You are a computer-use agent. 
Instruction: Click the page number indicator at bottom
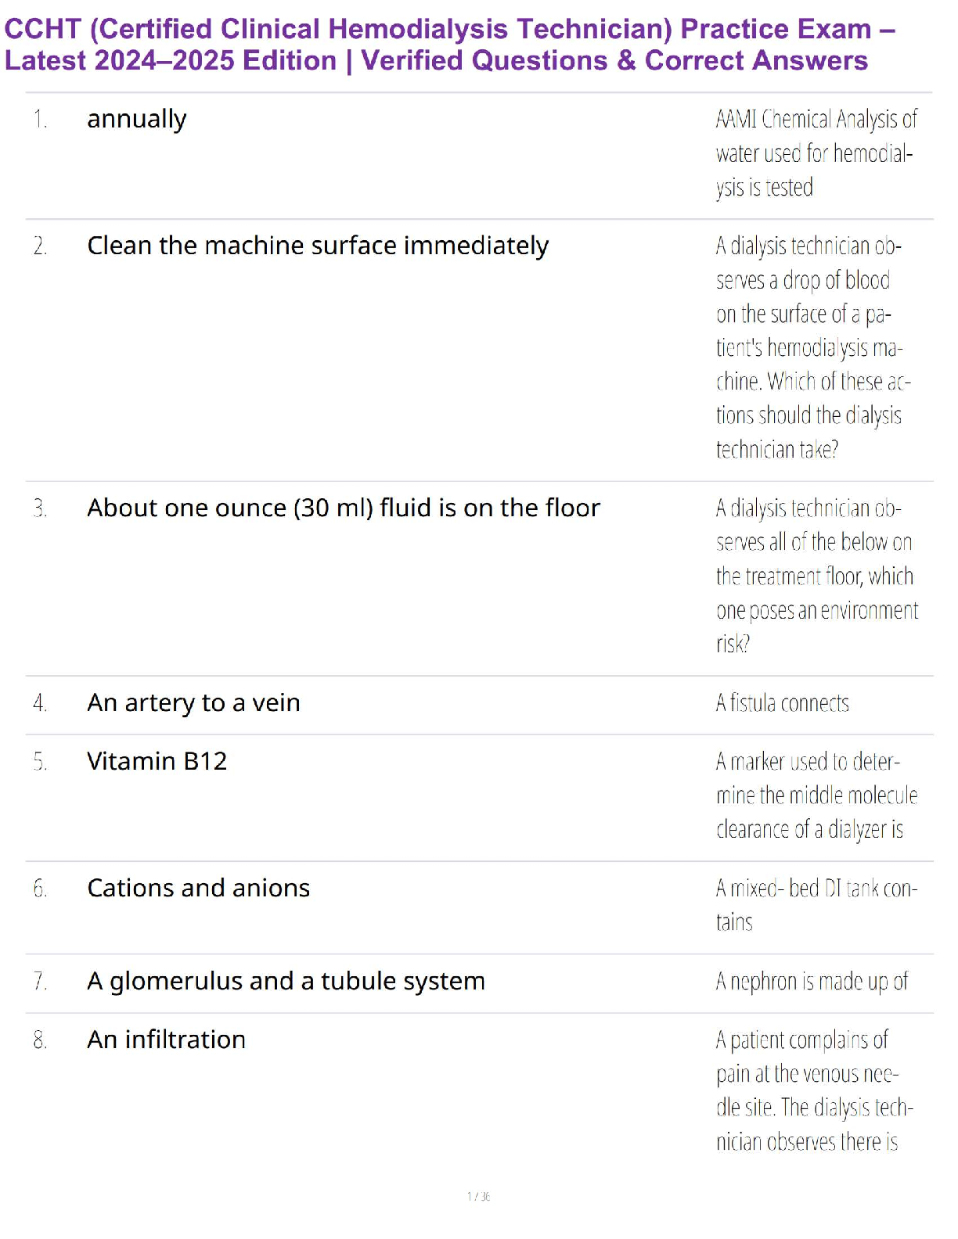tap(478, 1197)
